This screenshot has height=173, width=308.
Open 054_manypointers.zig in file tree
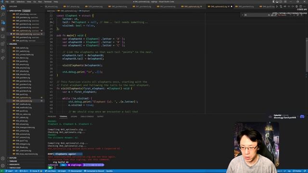point(26,127)
